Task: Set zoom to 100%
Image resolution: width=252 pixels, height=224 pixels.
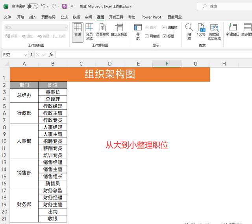Action: pos(201,30)
